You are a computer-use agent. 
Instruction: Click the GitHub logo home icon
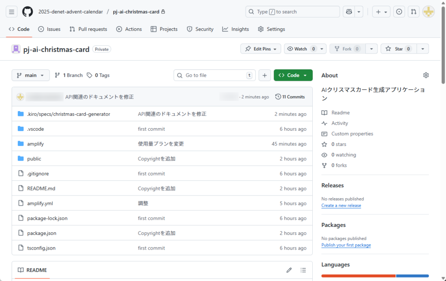(x=27, y=12)
